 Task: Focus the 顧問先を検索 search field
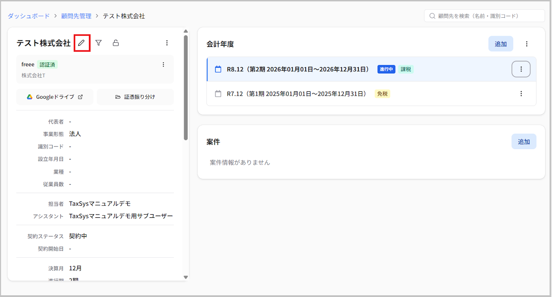click(x=485, y=16)
